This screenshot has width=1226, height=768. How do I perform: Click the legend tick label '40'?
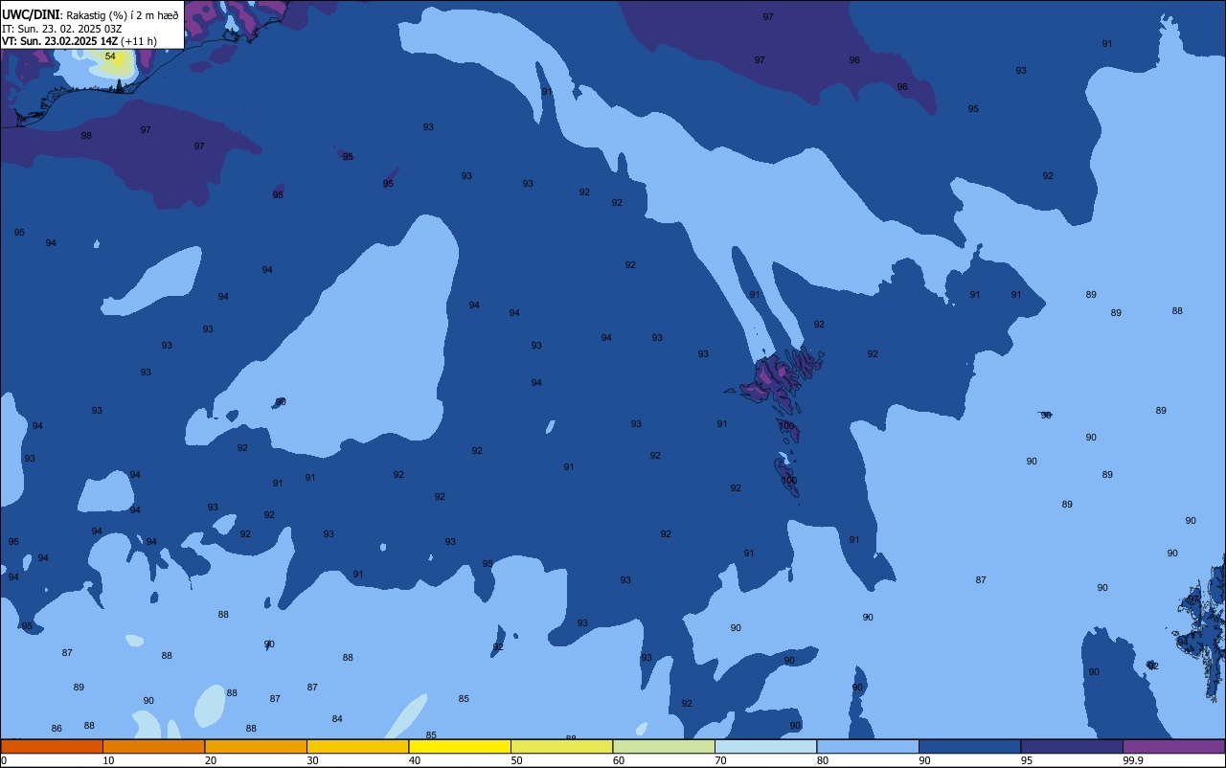pyautogui.click(x=414, y=760)
